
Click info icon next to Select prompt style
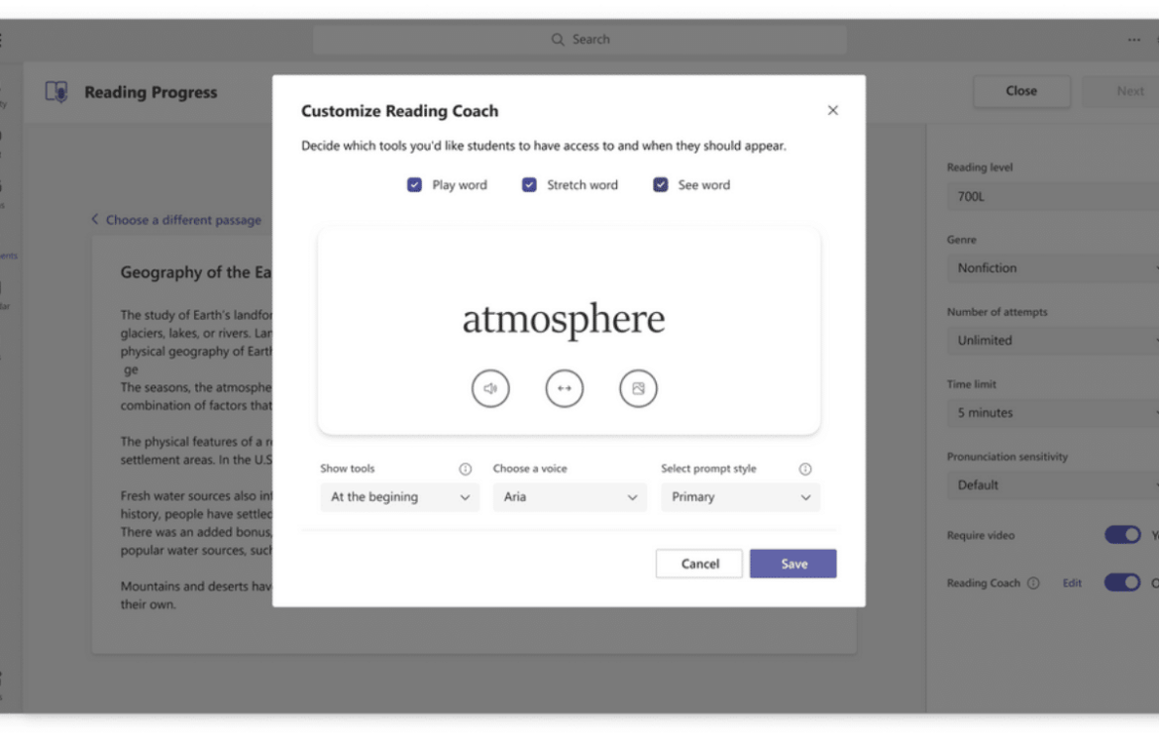pos(805,470)
